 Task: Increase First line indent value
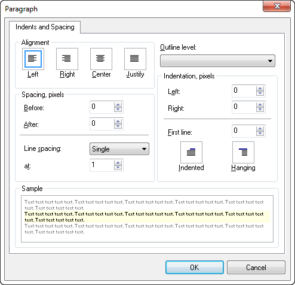260,129
